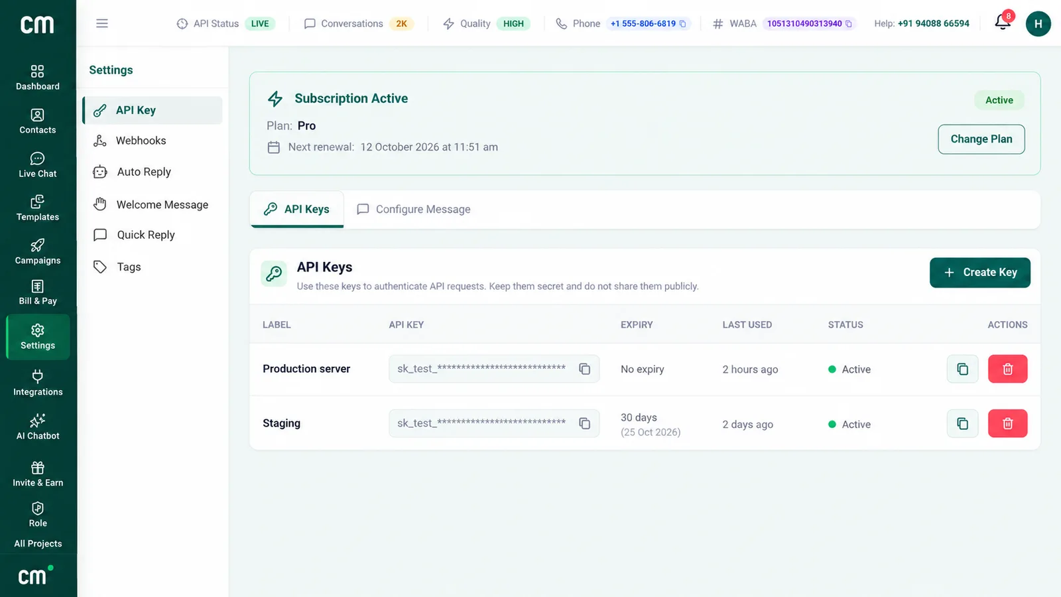Open Invite & Earn in sidebar
Screen dimensions: 1061x597
tap(38, 474)
